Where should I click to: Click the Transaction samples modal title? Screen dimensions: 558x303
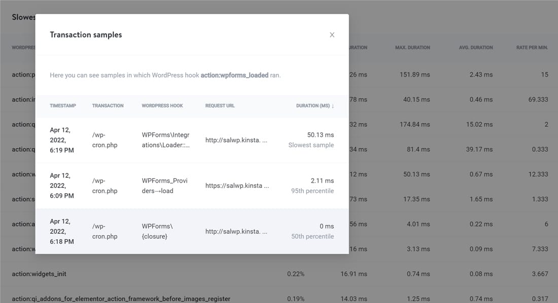click(86, 35)
